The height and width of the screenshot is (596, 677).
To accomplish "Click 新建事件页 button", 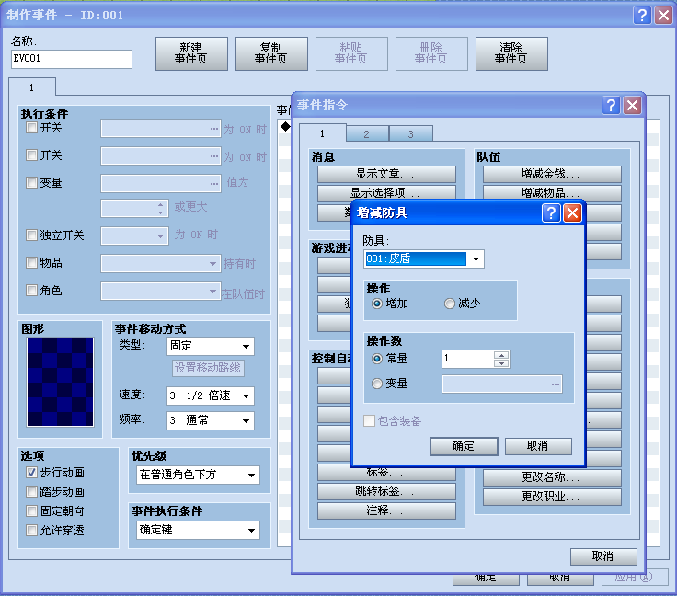I will tap(191, 53).
